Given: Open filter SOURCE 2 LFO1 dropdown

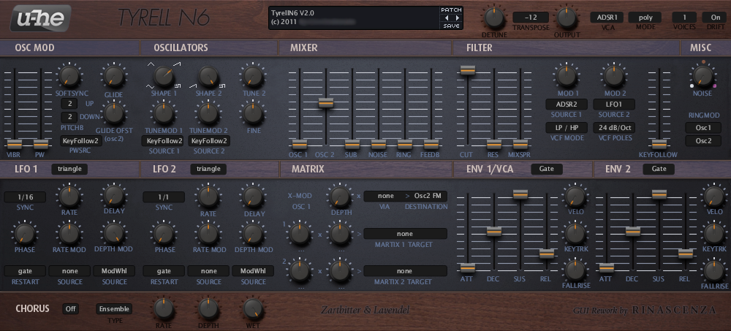Looking at the screenshot, I should click(x=614, y=104).
